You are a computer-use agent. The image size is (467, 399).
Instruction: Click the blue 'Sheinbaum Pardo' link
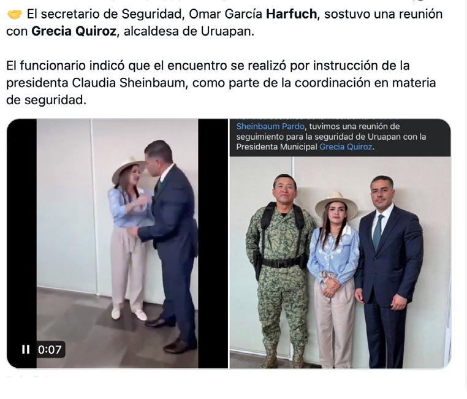coord(270,126)
